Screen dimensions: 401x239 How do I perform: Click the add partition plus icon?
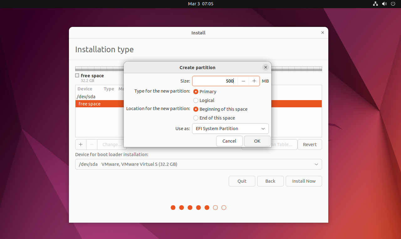81,145
